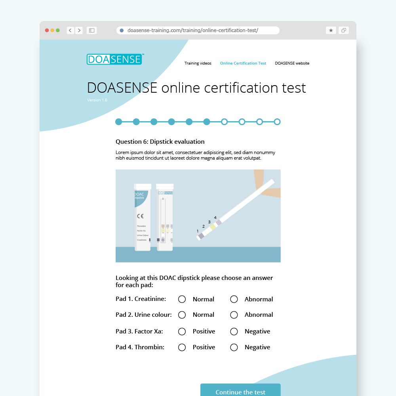The image size is (396, 396).
Task: Click the Version 1.0 text
Action: [x=97, y=100]
